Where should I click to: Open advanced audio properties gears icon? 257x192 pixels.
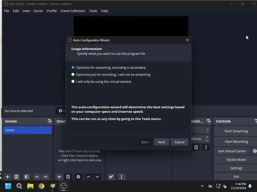pos(111,177)
